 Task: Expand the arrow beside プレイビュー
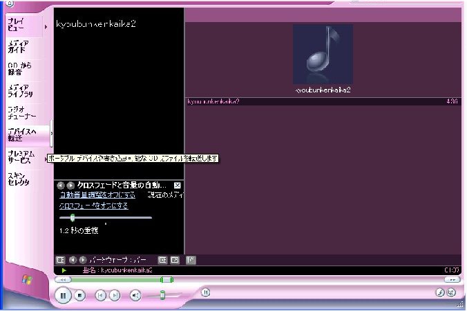click(46, 27)
